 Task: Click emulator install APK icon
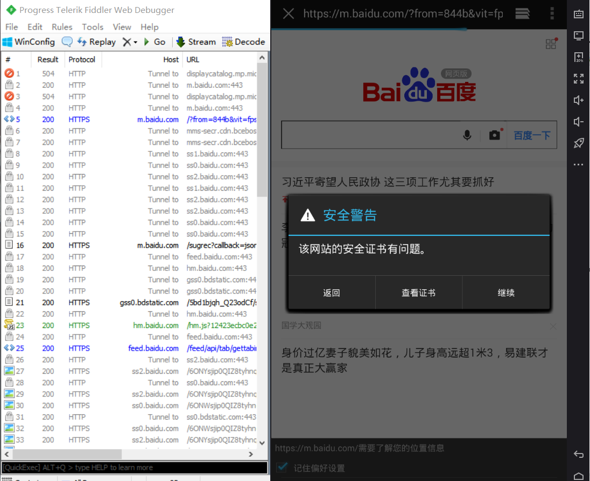point(579,57)
